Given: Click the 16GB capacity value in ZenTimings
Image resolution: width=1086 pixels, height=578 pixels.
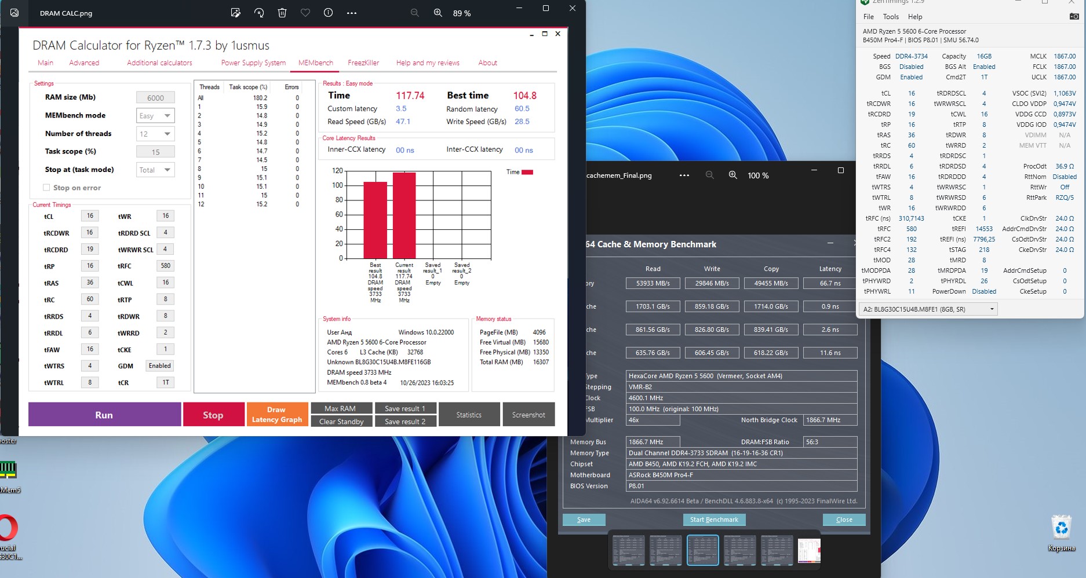Looking at the screenshot, I should click(984, 56).
